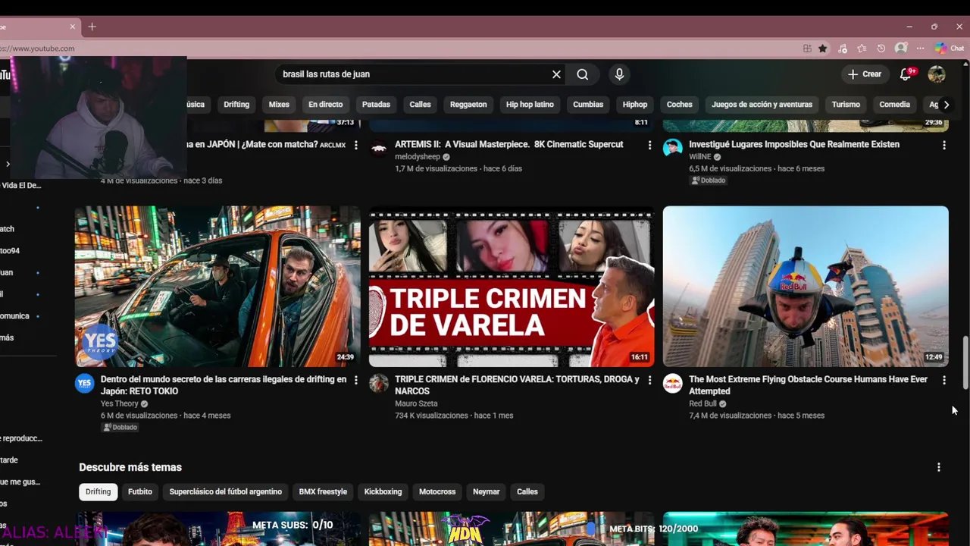
Task: Open a new browser tab
Action: [92, 27]
